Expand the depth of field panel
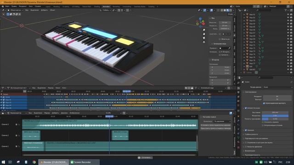This screenshot has width=294, height=165. point(251,134)
